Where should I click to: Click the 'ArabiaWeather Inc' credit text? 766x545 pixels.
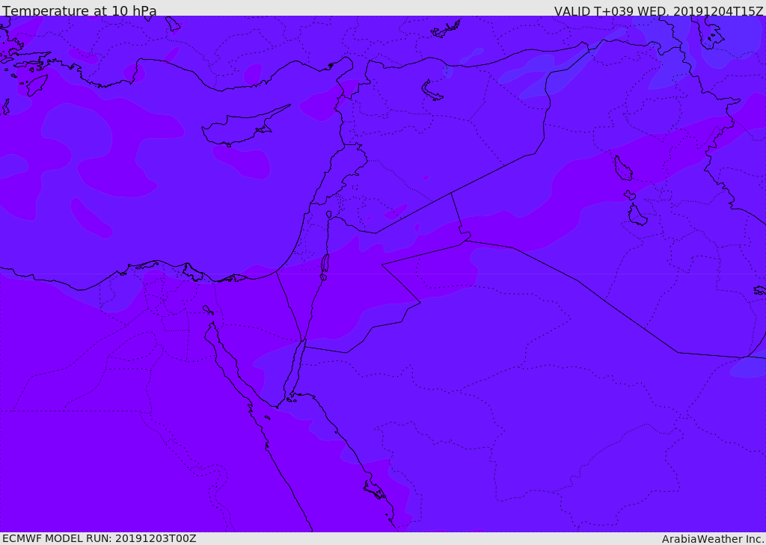point(712,539)
